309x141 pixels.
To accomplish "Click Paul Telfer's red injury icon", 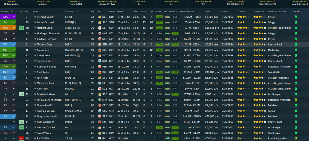I will click(21, 138).
